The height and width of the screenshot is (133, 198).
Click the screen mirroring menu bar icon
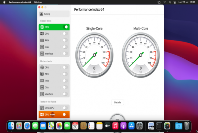[x=159, y=2]
